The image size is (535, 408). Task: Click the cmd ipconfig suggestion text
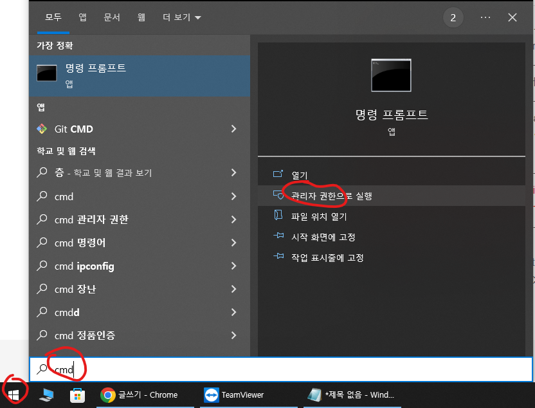[x=84, y=266]
